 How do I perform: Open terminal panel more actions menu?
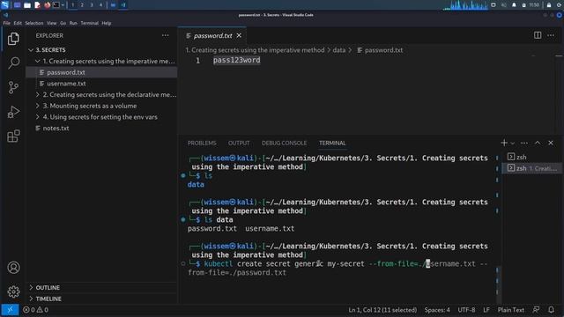(x=524, y=143)
